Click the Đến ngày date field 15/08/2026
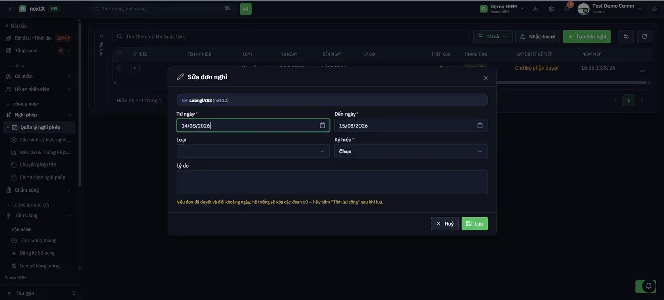Screen dimensions: 664x300 point(411,126)
